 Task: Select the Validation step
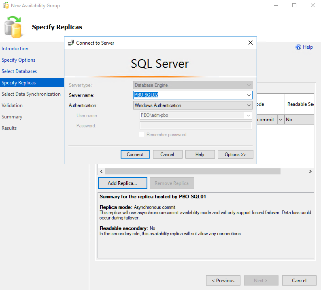12,105
